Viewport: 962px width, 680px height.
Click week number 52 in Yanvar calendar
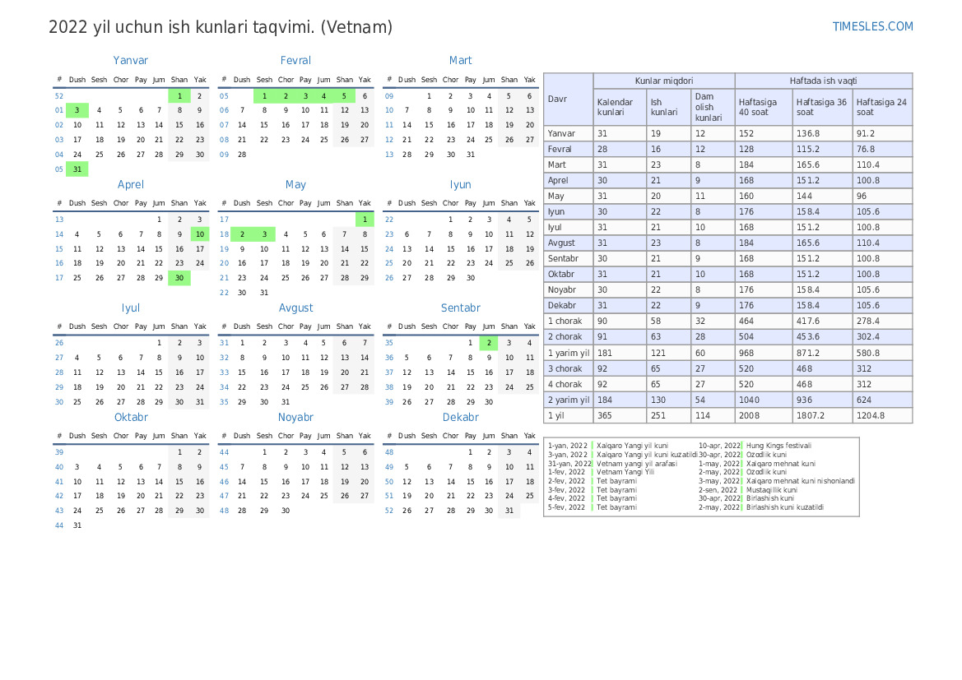[59, 96]
